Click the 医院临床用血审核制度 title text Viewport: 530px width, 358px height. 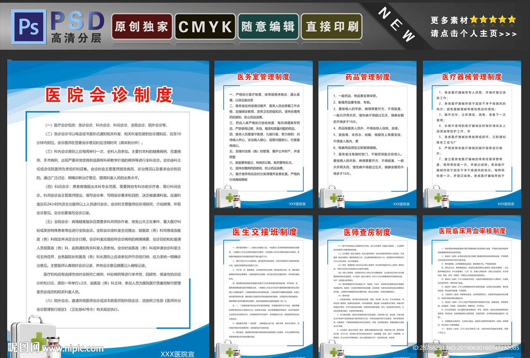472,231
